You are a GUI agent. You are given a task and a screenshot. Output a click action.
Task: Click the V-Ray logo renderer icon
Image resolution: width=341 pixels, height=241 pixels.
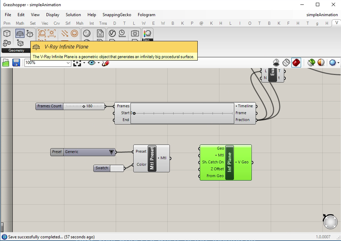pyautogui.click(x=112, y=33)
